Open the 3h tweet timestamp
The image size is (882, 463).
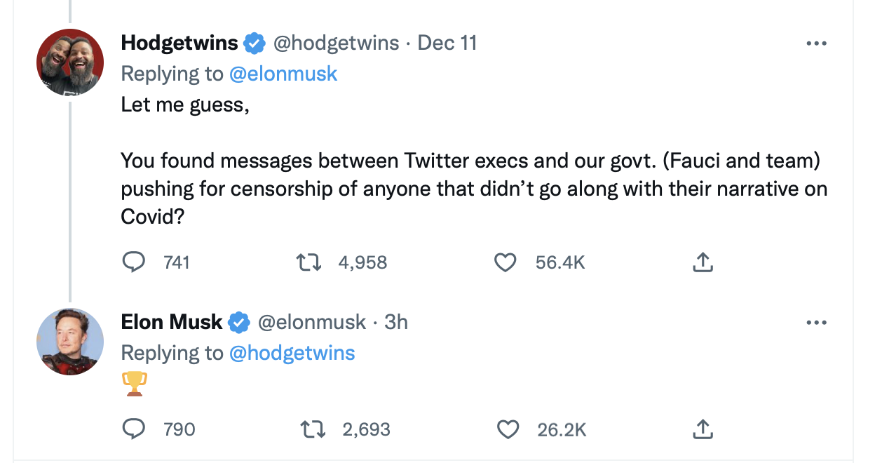[x=396, y=322]
